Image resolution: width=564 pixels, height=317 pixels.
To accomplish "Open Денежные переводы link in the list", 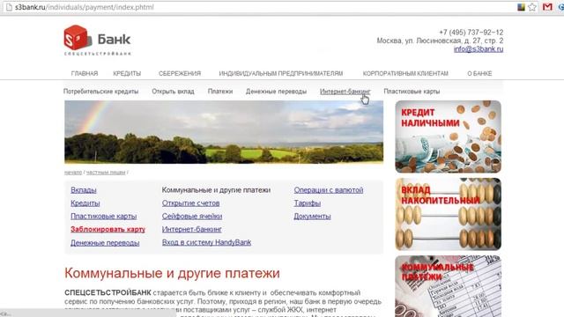I will pyautogui.click(x=105, y=243).
